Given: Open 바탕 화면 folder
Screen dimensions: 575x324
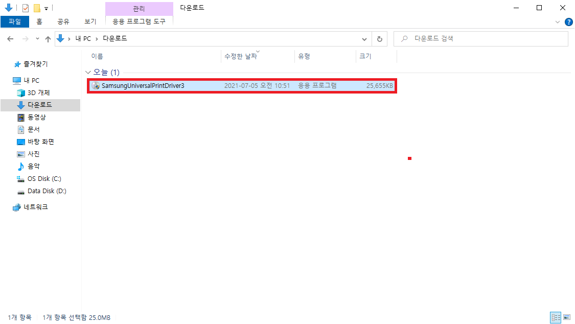Looking at the screenshot, I should (x=41, y=142).
